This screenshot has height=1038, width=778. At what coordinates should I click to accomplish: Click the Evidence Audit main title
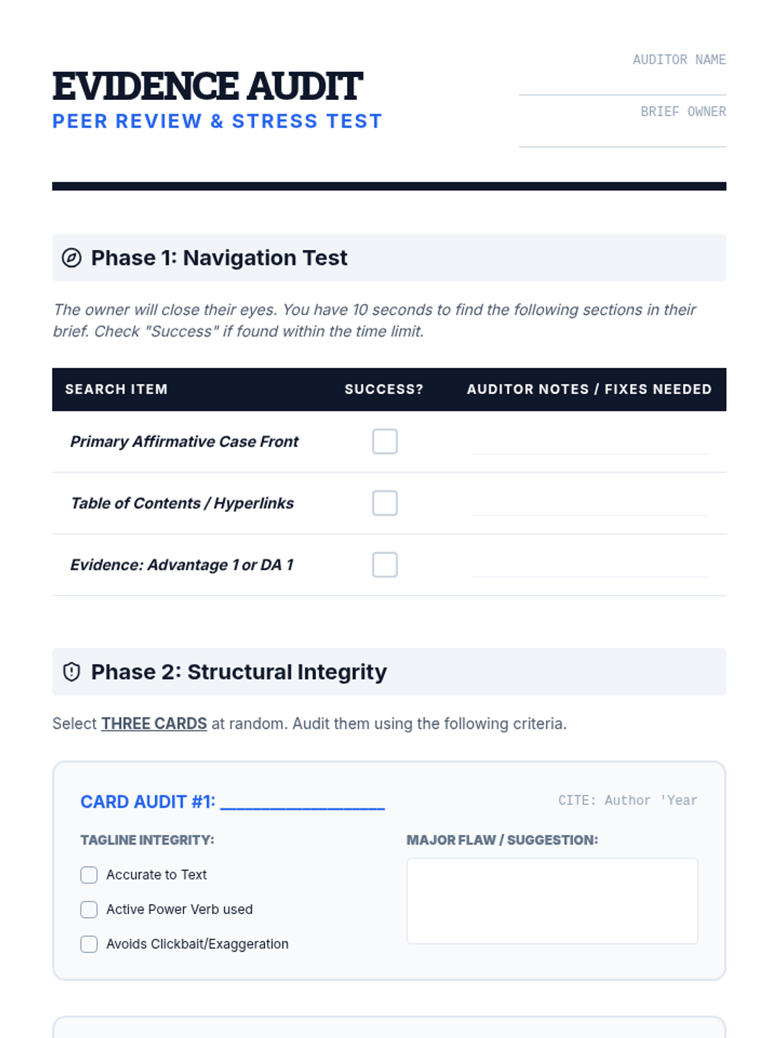click(x=207, y=86)
